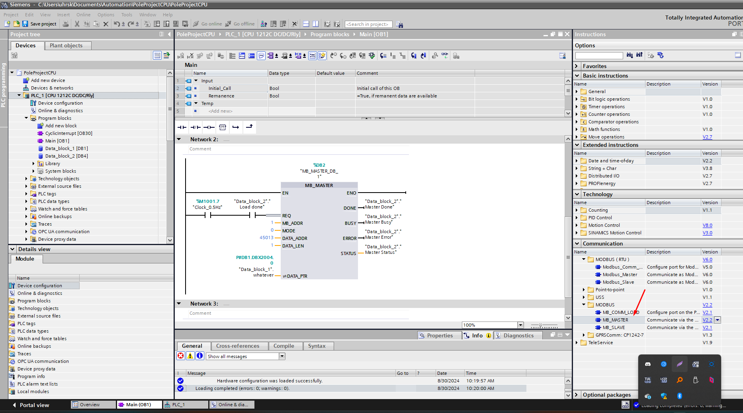
Task: Select CyclicInterrupt [OB30] in project tree
Action: pyautogui.click(x=68, y=133)
